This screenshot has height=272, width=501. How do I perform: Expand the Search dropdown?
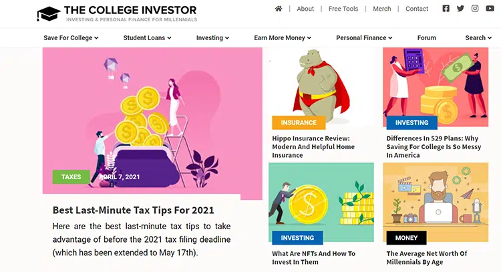pyautogui.click(x=478, y=38)
